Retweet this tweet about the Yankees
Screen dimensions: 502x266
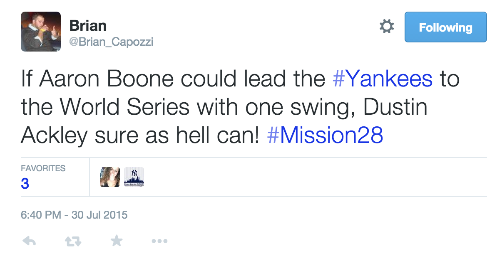pyautogui.click(x=73, y=241)
